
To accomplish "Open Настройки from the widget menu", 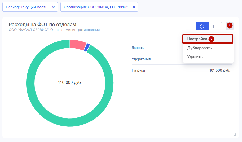I will click(x=197, y=39).
